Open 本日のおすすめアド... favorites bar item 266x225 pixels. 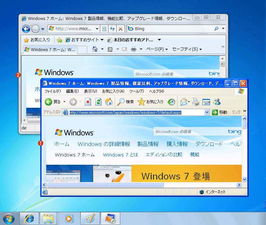(130, 40)
